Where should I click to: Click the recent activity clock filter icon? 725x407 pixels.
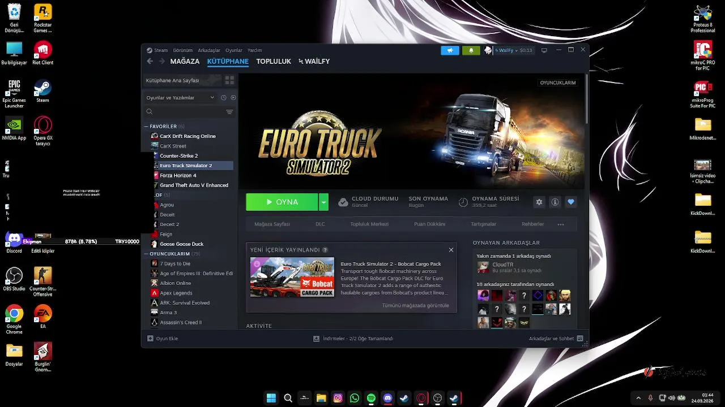pyautogui.click(x=224, y=97)
